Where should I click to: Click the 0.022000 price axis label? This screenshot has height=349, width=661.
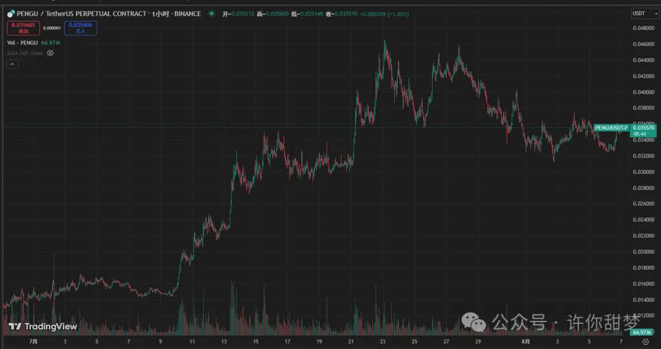pyautogui.click(x=643, y=236)
